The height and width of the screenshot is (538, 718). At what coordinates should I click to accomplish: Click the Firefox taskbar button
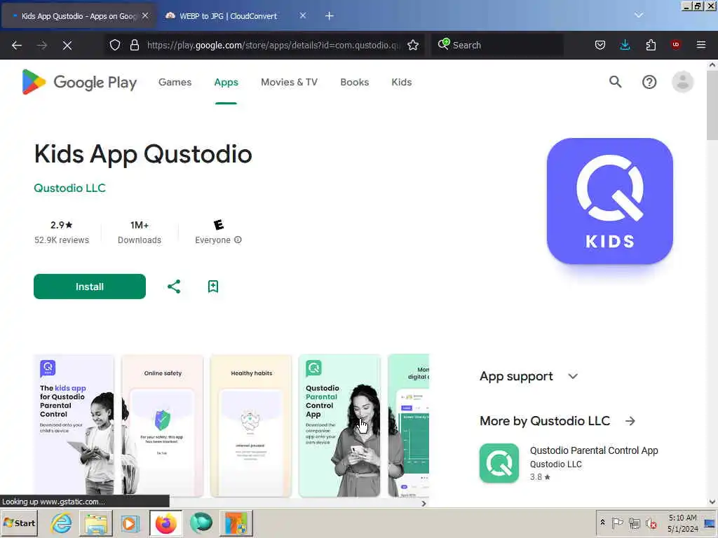coord(165,523)
